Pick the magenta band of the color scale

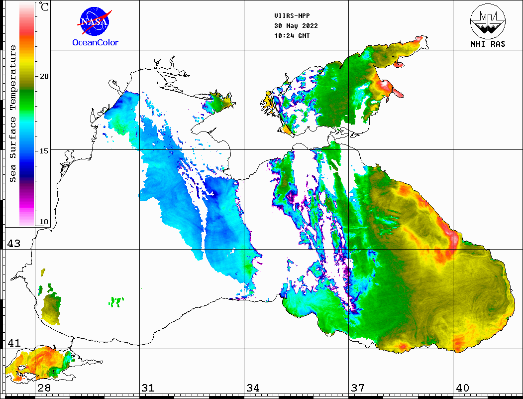coord(26,202)
